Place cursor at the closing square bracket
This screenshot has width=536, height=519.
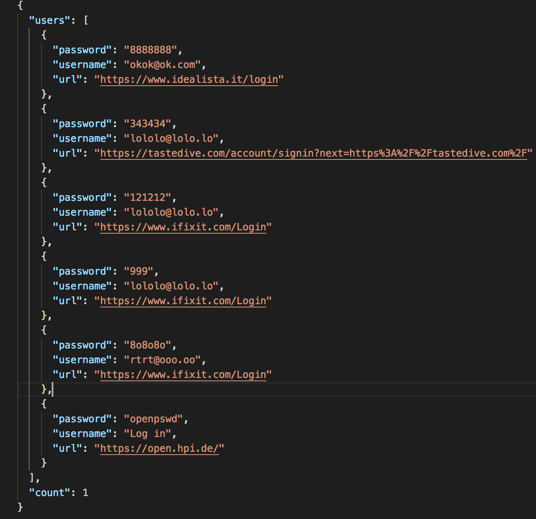(32, 478)
